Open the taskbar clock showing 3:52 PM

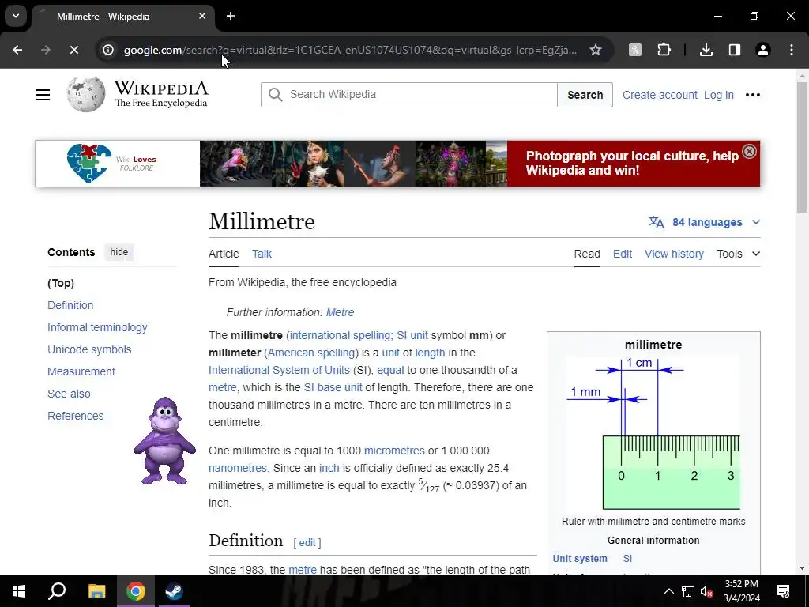741,591
